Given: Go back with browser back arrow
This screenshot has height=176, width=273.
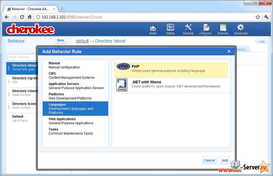Looking at the screenshot, I should click(x=7, y=17).
